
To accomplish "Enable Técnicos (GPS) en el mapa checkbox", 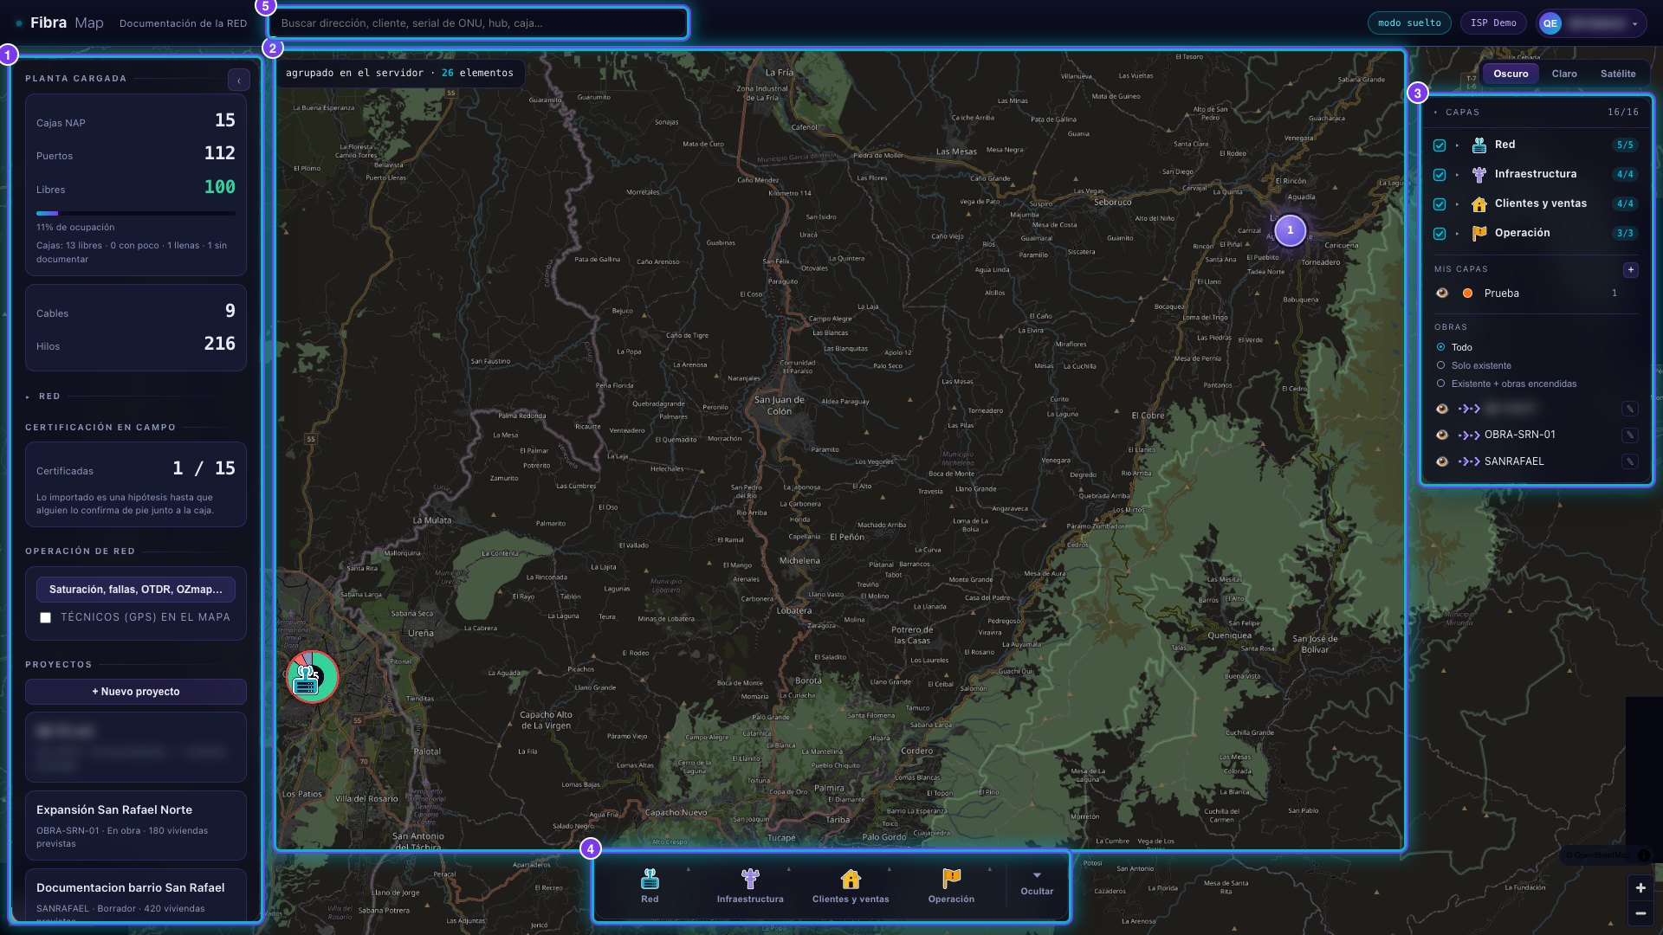I will (46, 617).
